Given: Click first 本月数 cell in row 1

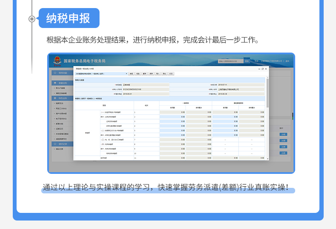Looking at the screenshot, I should (173, 112).
